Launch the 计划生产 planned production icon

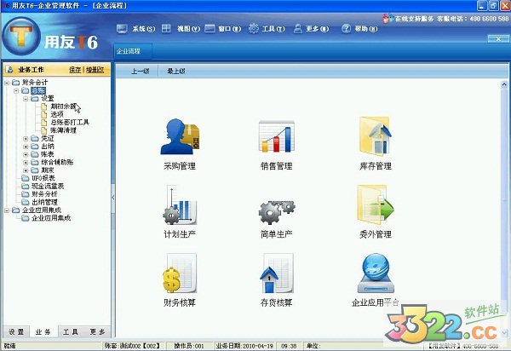[180, 204]
